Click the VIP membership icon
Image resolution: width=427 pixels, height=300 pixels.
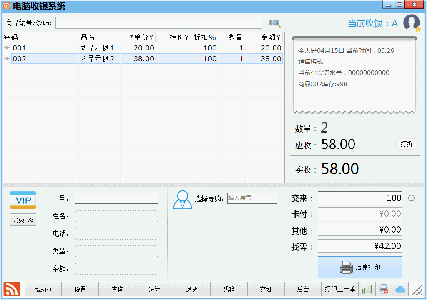click(23, 200)
